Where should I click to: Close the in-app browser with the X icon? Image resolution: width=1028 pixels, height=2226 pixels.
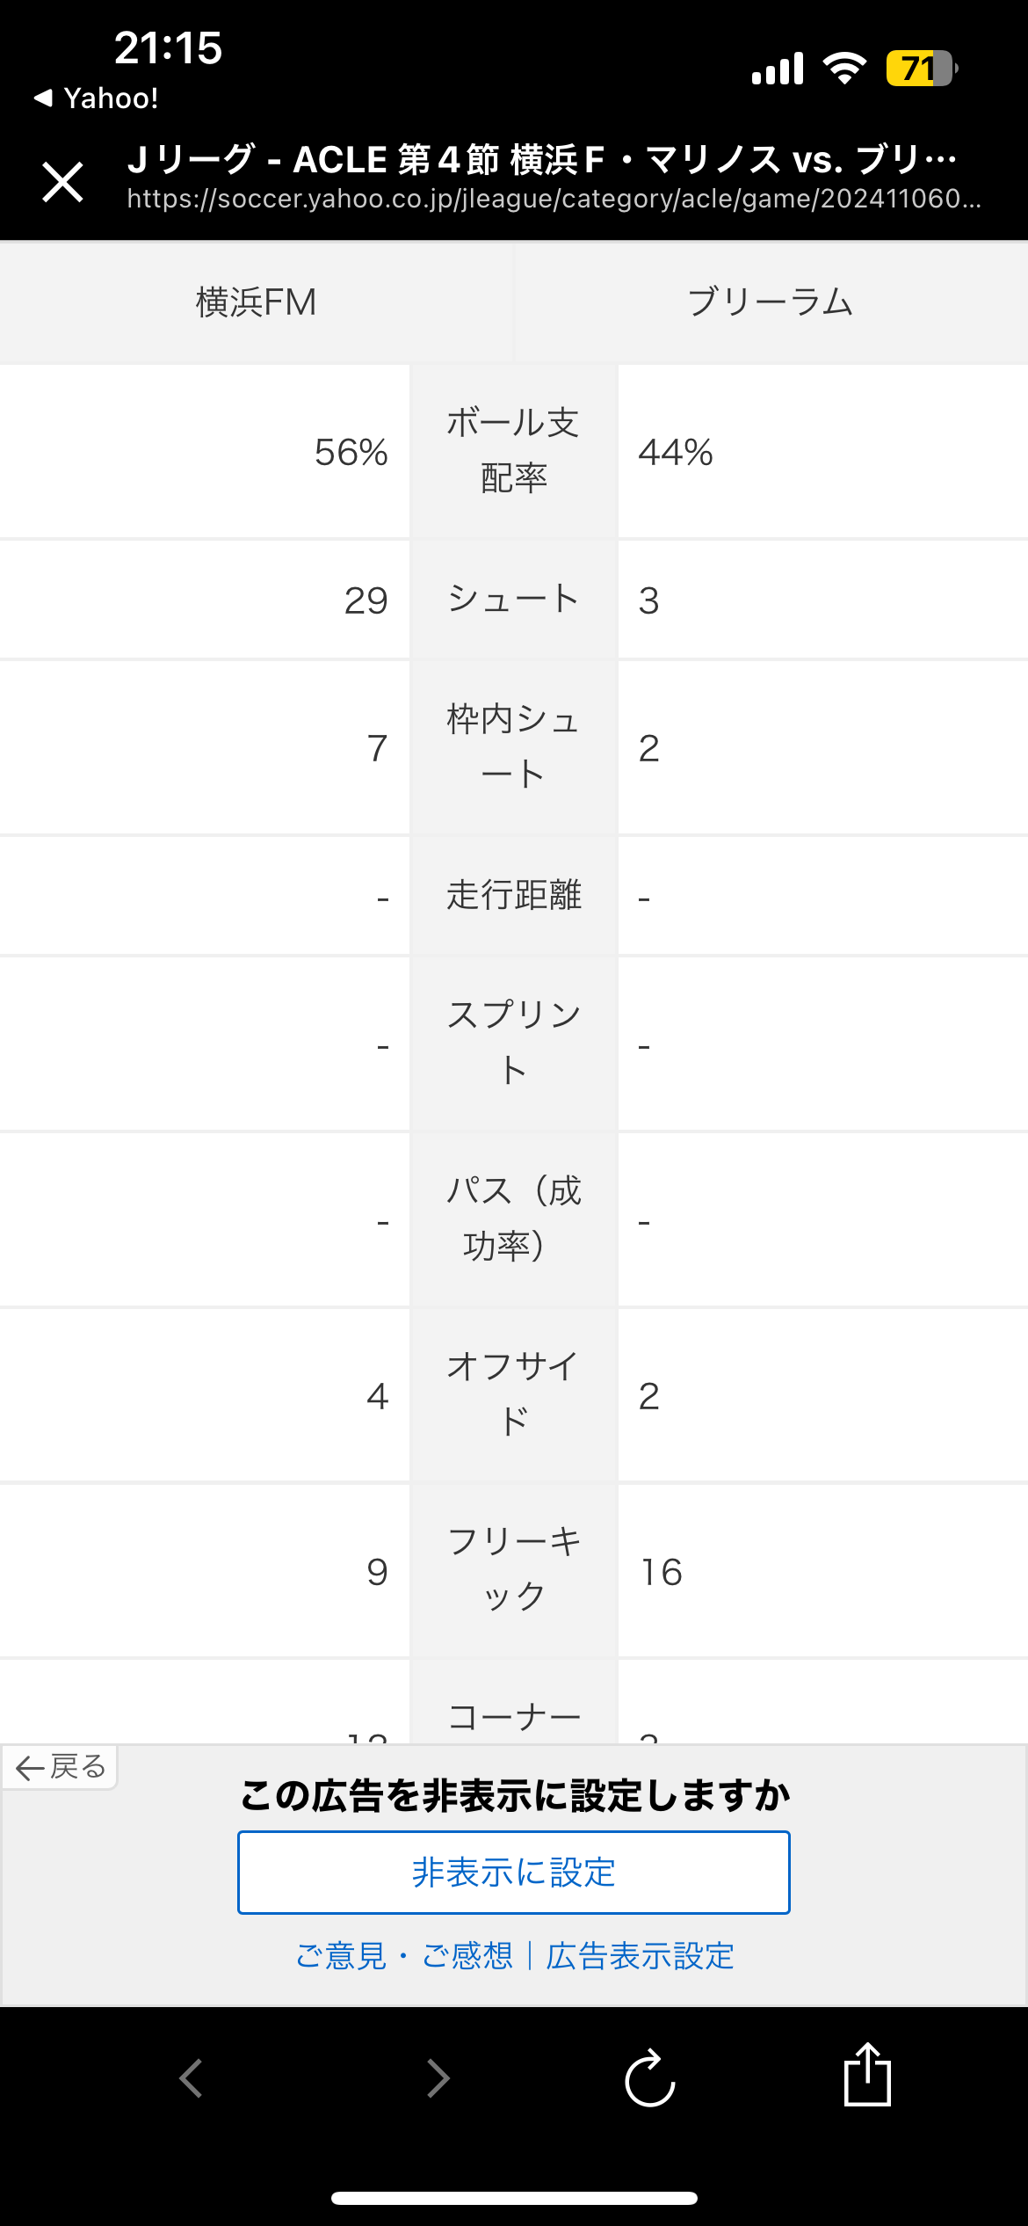point(63,182)
